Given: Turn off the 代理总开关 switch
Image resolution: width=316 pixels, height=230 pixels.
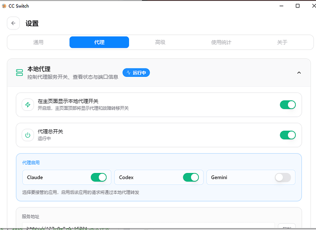Looking at the screenshot, I should 288,135.
